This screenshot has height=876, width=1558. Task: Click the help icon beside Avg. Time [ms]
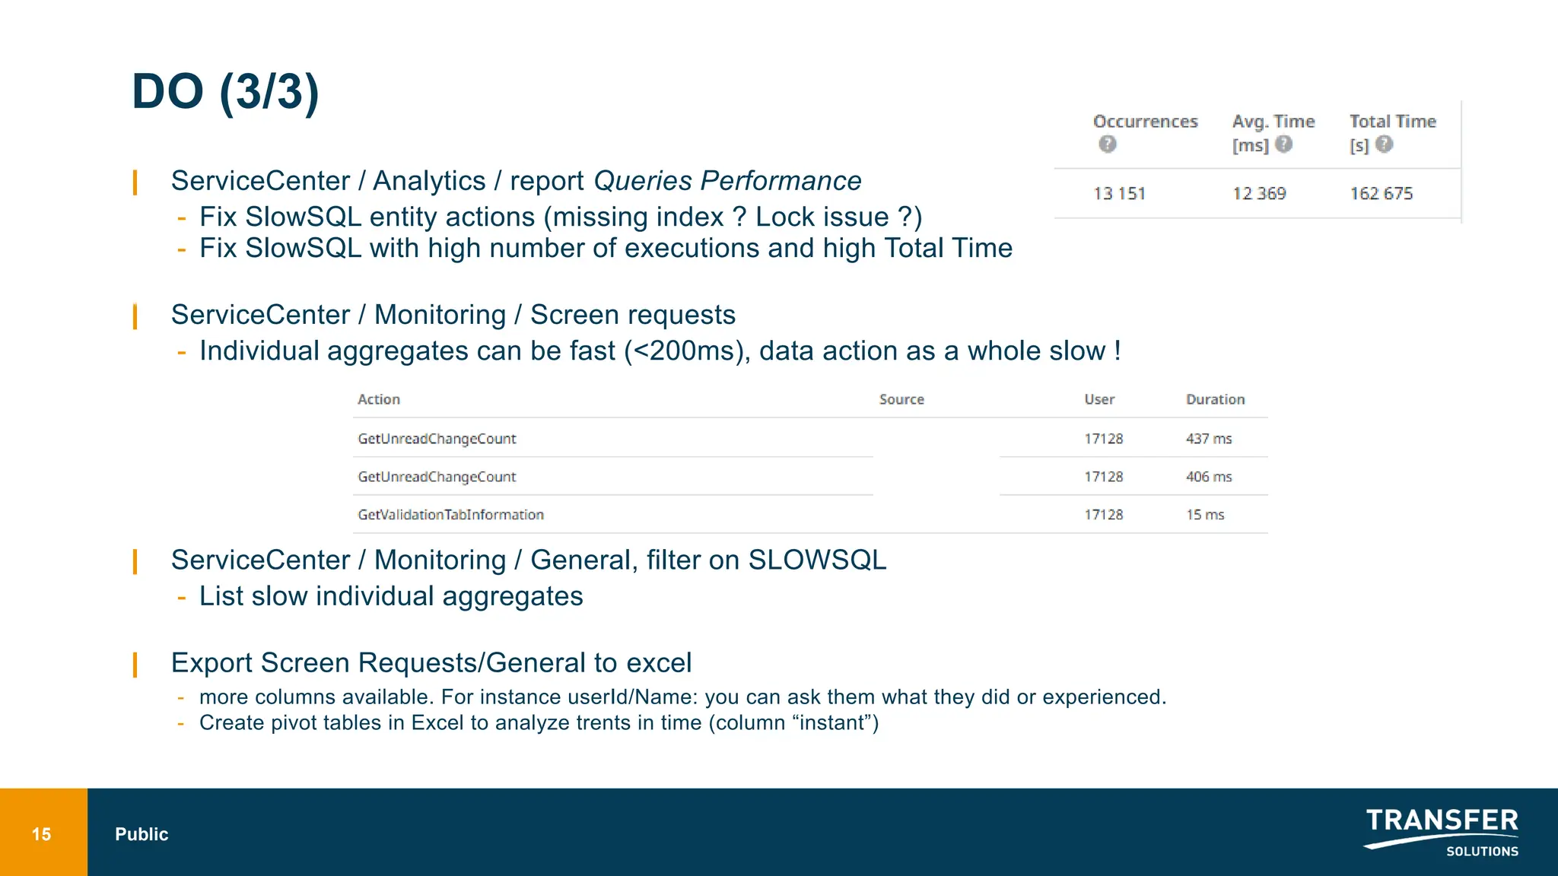click(x=1283, y=144)
